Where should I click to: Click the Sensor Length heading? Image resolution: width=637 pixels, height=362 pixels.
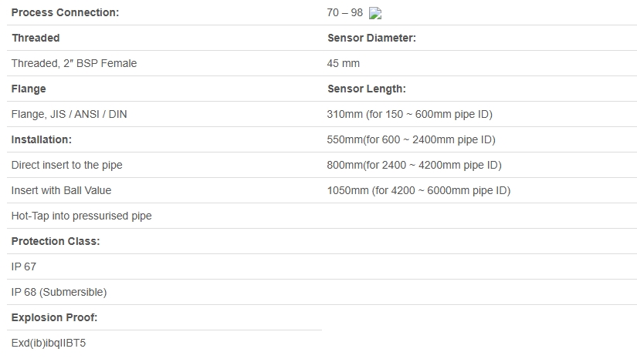click(367, 89)
